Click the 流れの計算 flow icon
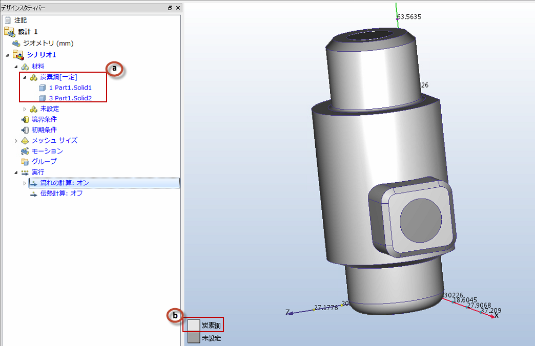The image size is (535, 346). (33, 183)
